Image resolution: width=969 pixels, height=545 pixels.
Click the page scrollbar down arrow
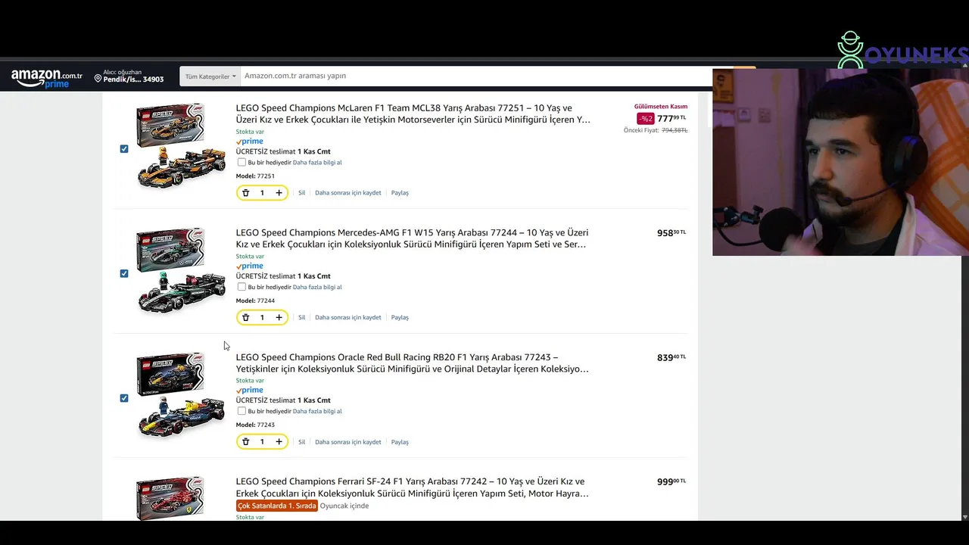pyautogui.click(x=964, y=516)
